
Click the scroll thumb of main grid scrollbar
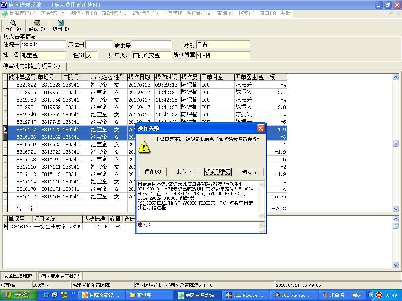[396, 143]
